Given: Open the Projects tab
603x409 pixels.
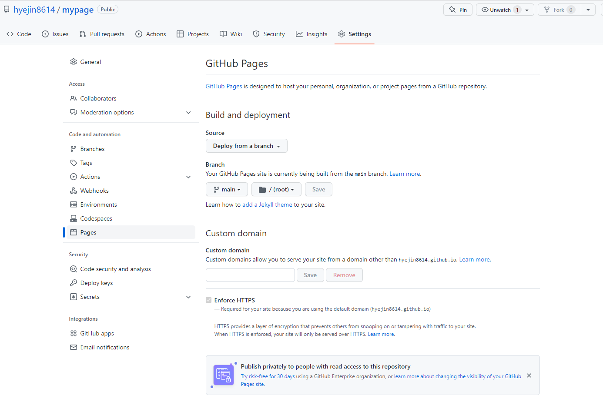Looking at the screenshot, I should pyautogui.click(x=193, y=34).
